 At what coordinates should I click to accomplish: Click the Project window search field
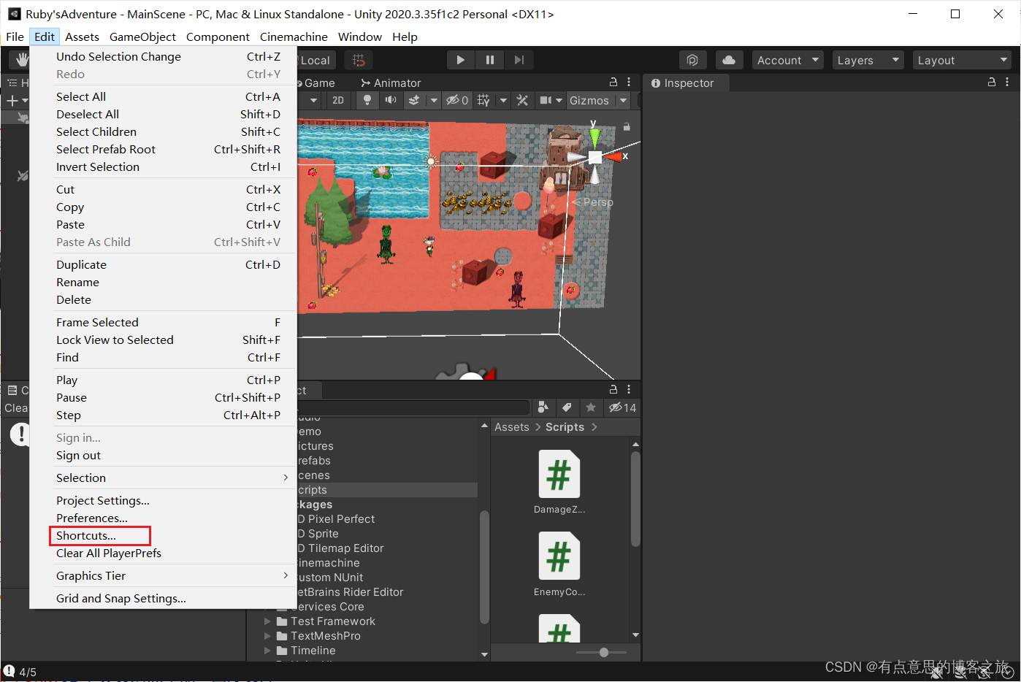424,407
